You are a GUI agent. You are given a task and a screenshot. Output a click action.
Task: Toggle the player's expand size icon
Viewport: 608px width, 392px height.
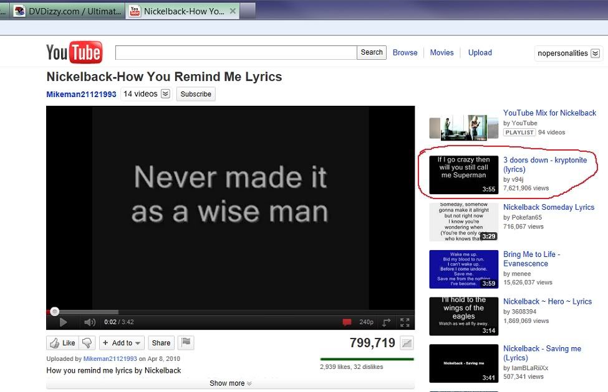point(387,322)
